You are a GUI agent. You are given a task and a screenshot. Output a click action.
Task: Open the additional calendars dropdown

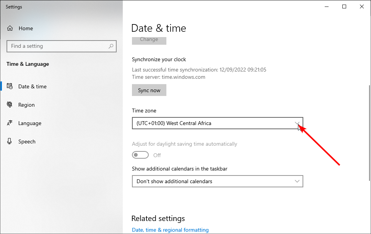[x=218, y=181]
